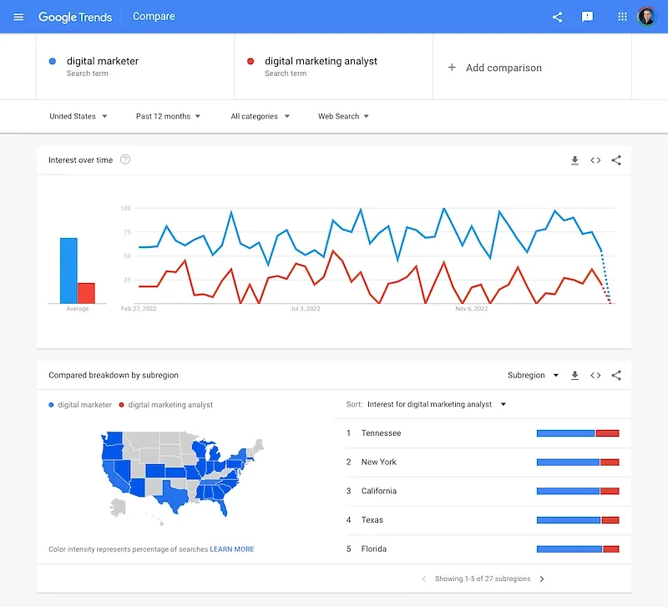Embed the Interest over time chart
Image resolution: width=668 pixels, height=607 pixels.
(595, 160)
